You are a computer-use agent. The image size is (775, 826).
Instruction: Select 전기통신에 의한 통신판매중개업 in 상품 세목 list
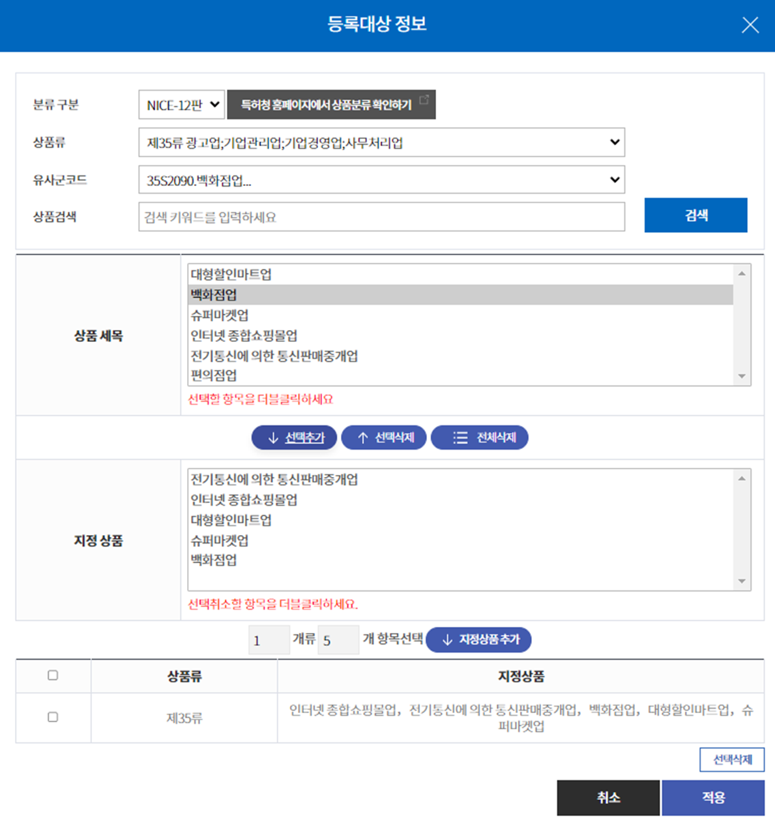tap(460, 356)
